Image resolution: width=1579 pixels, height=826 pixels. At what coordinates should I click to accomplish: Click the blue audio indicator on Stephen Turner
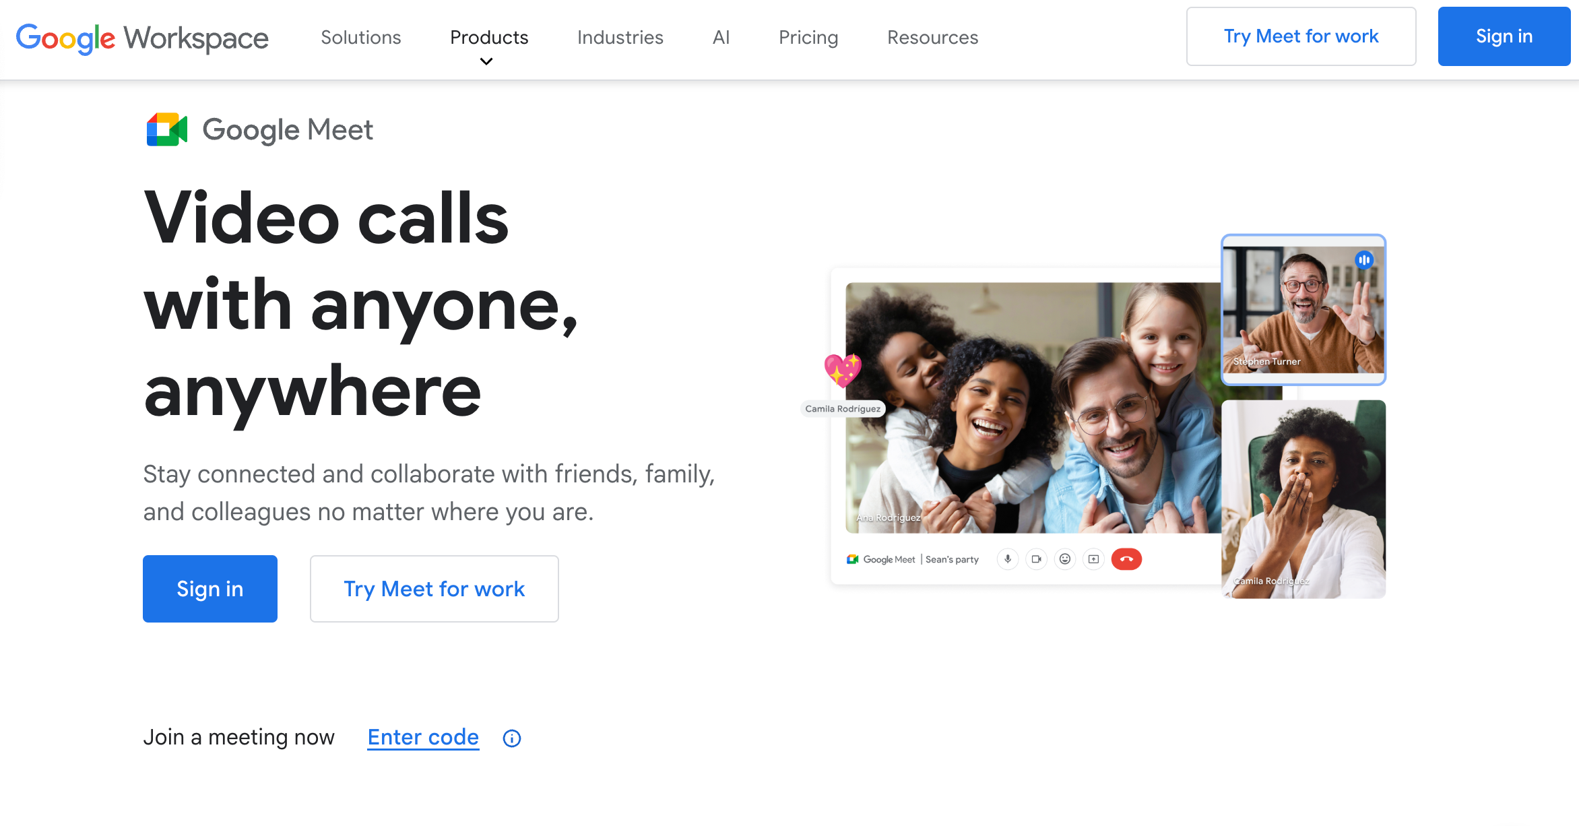pos(1364,259)
